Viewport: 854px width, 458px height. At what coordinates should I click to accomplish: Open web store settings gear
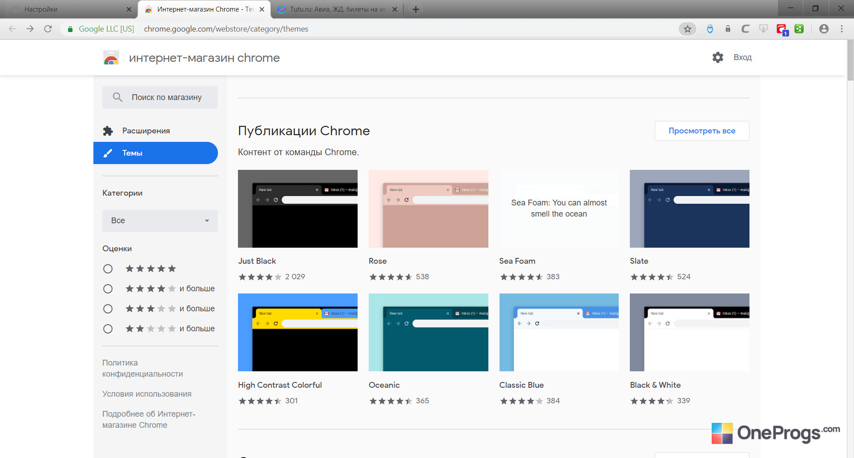click(x=718, y=57)
